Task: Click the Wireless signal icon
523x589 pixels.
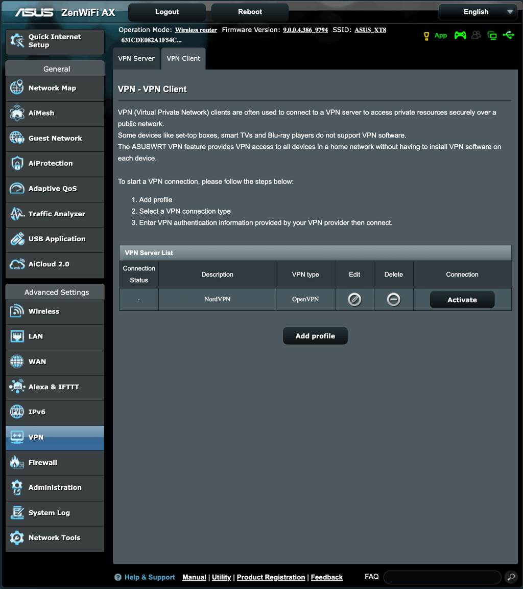Action: [x=17, y=311]
